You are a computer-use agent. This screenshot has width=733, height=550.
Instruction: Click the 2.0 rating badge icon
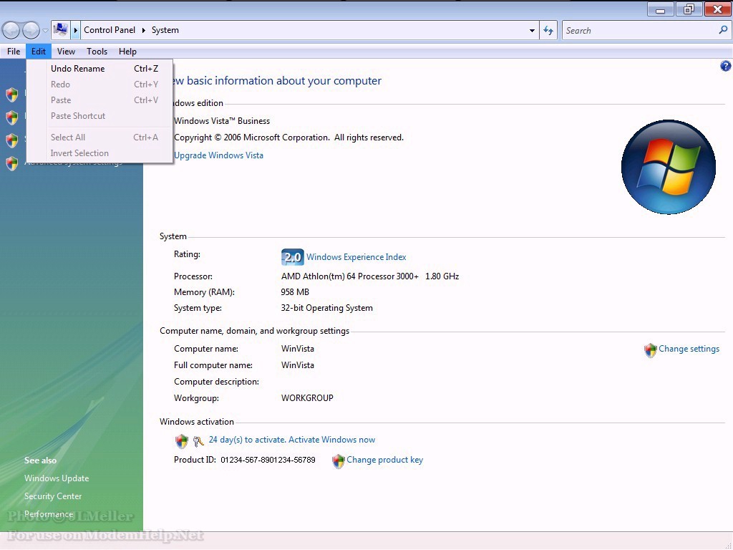tap(293, 257)
